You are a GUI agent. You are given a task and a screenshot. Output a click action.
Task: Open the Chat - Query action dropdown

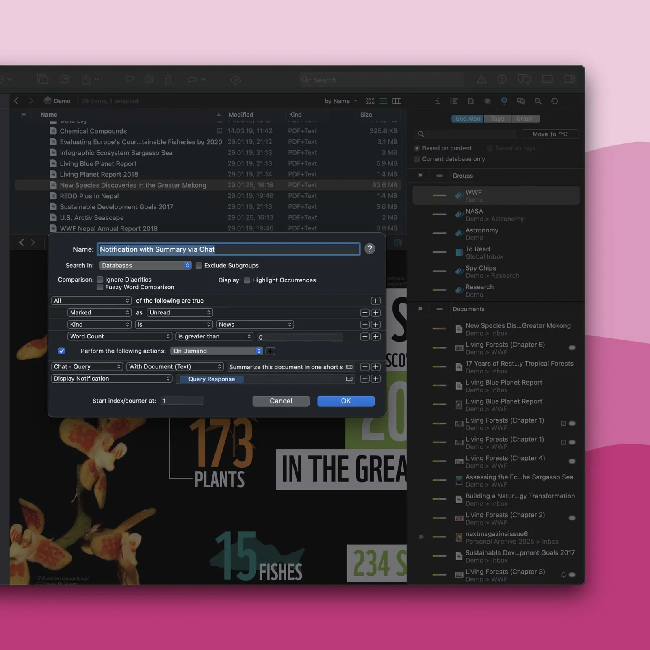87,366
